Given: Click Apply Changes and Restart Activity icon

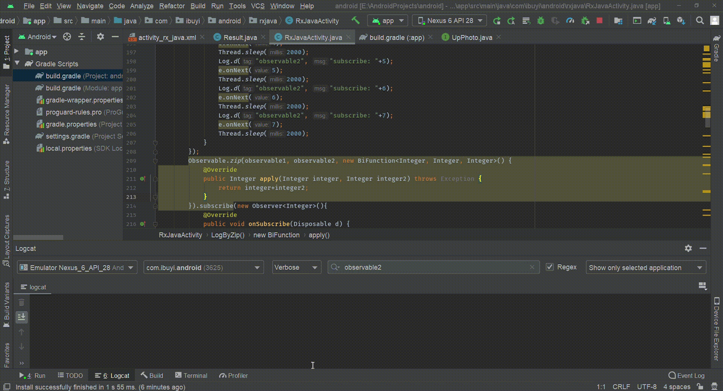Looking at the screenshot, I should point(511,21).
